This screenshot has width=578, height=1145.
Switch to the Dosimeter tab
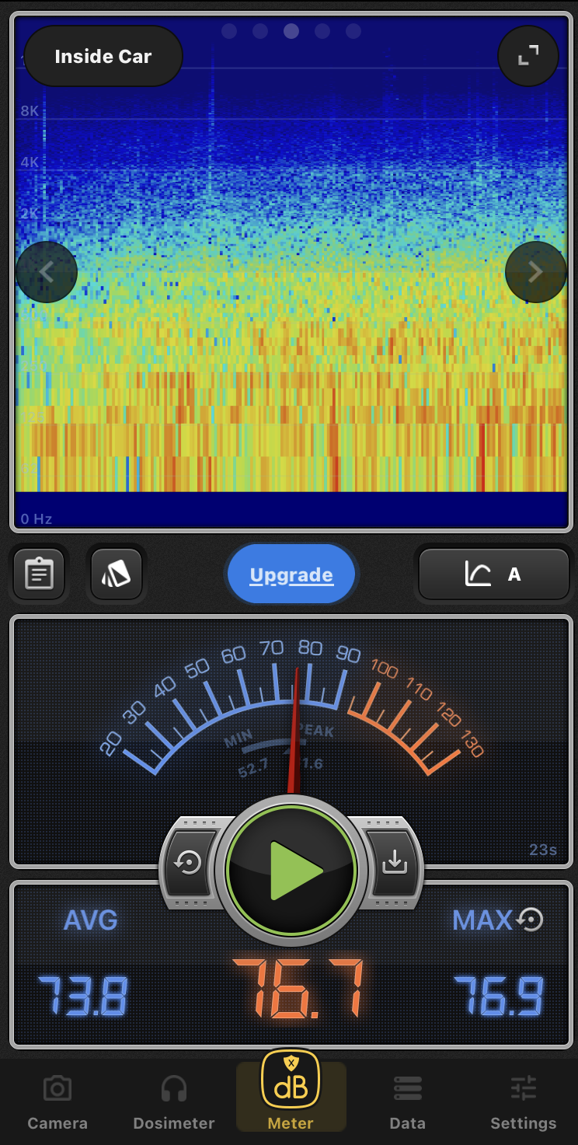pos(173,1102)
